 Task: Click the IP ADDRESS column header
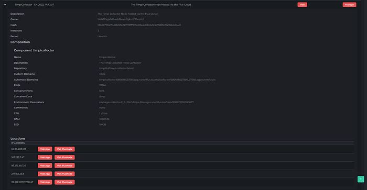tap(18, 143)
